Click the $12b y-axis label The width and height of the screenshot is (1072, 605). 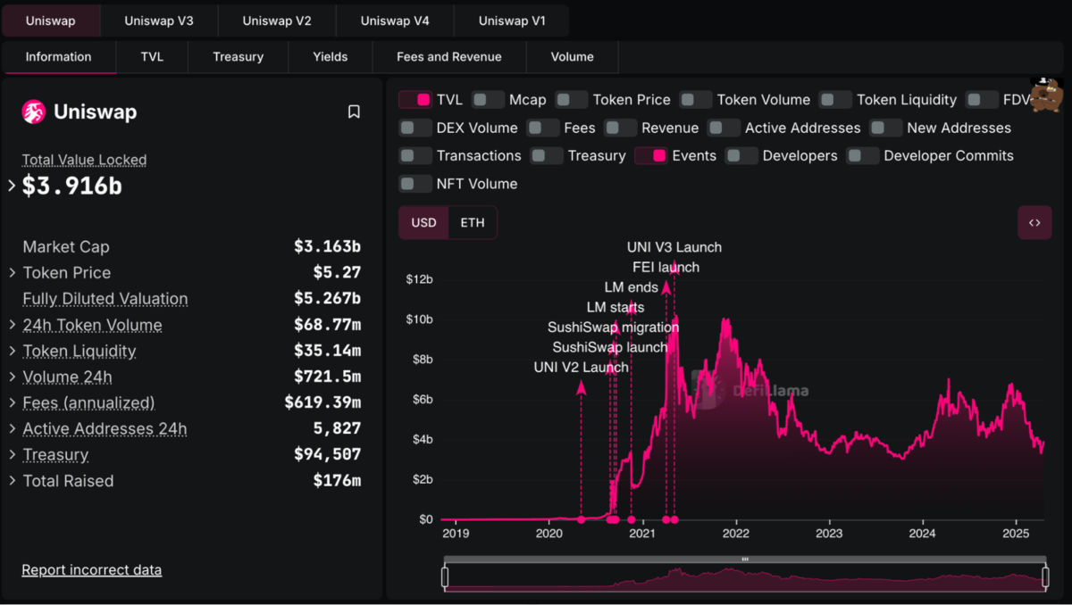coord(419,279)
